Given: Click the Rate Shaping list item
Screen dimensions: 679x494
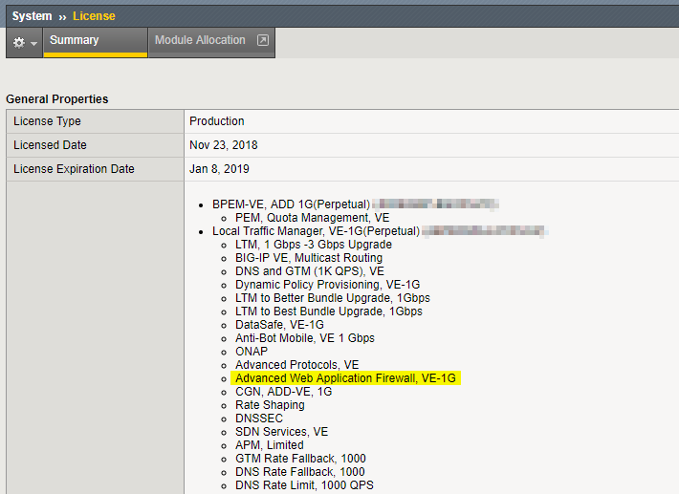Looking at the screenshot, I should [270, 405].
